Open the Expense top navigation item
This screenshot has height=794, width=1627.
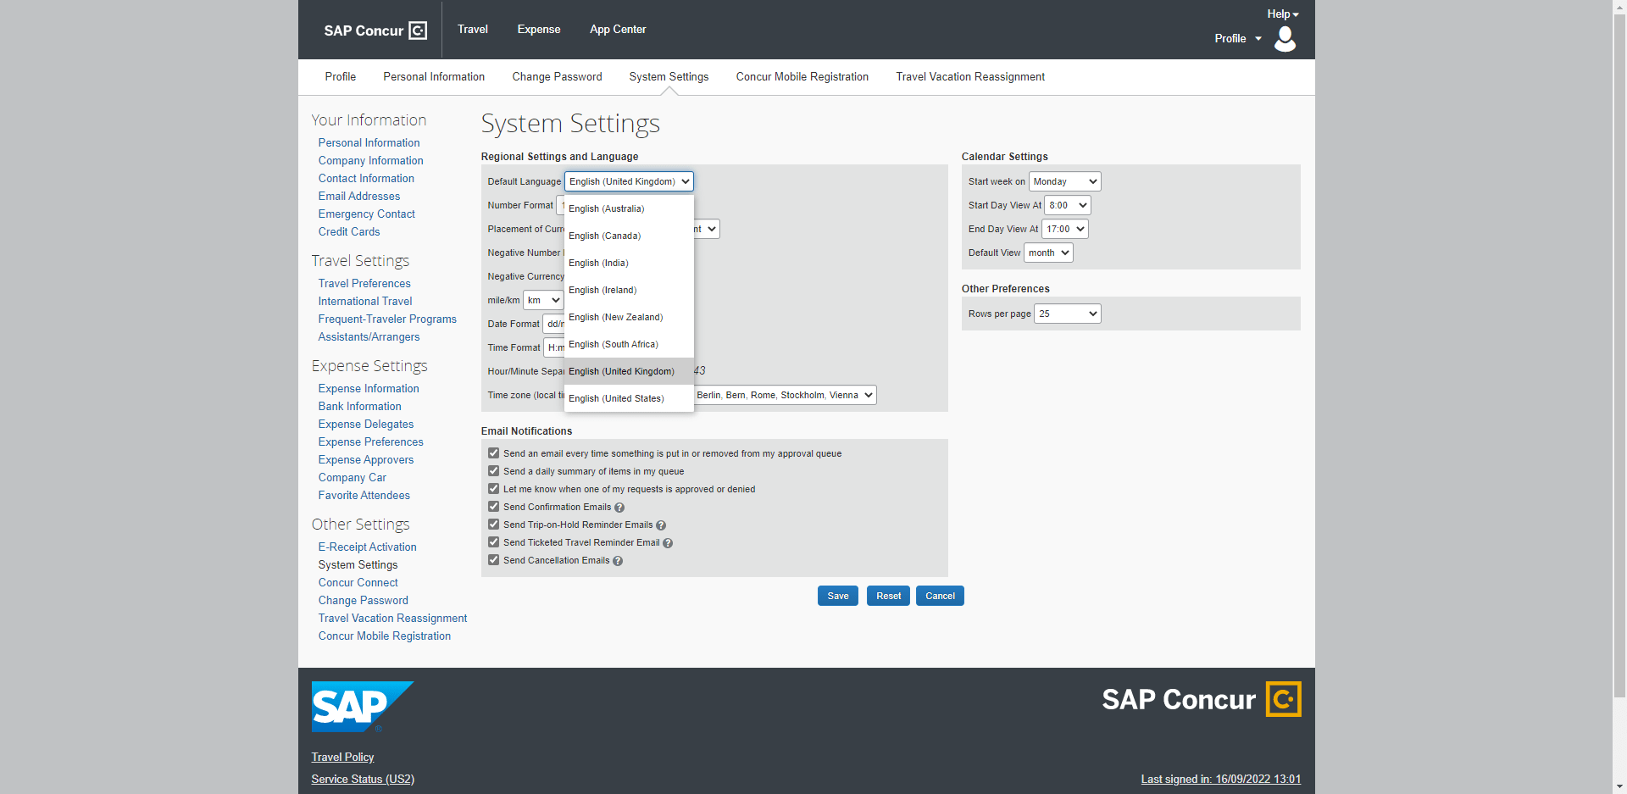(x=539, y=30)
